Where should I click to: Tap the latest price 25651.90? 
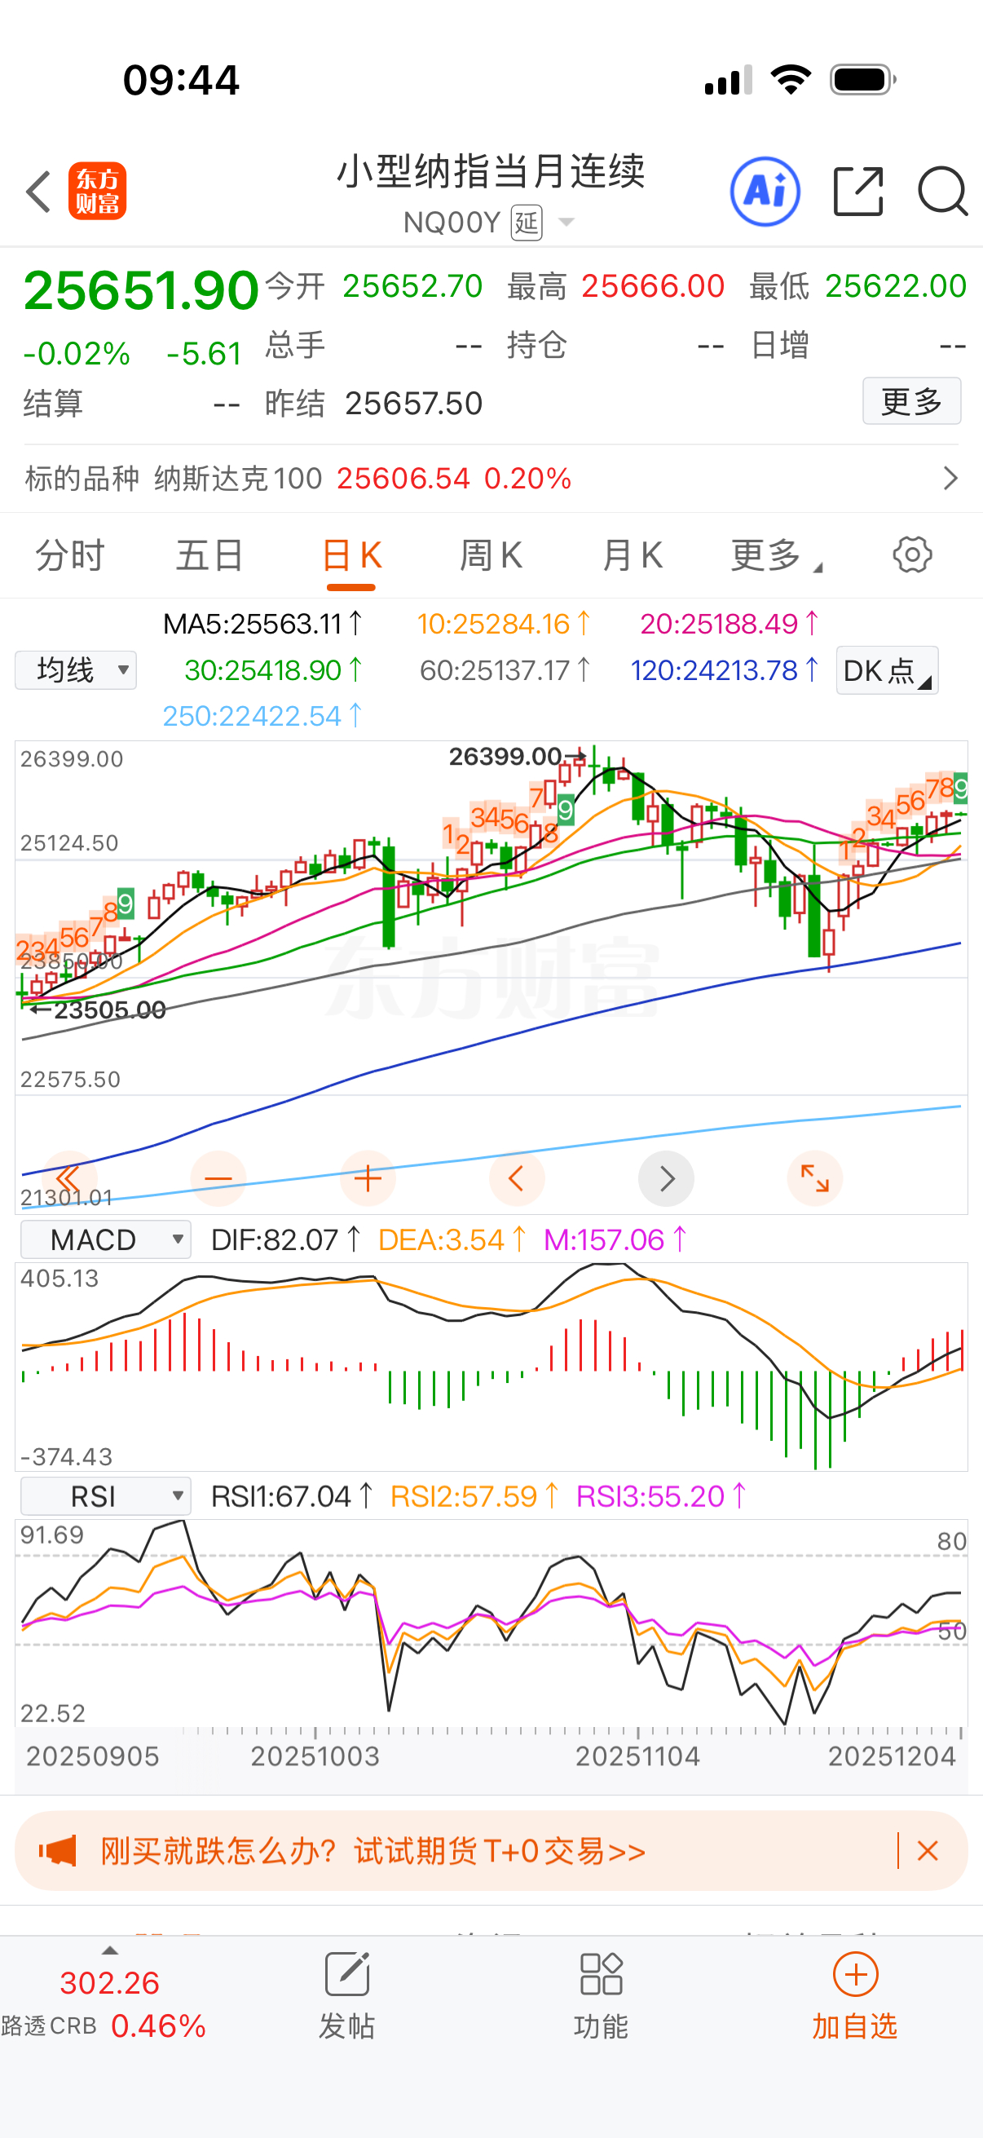coord(141,290)
